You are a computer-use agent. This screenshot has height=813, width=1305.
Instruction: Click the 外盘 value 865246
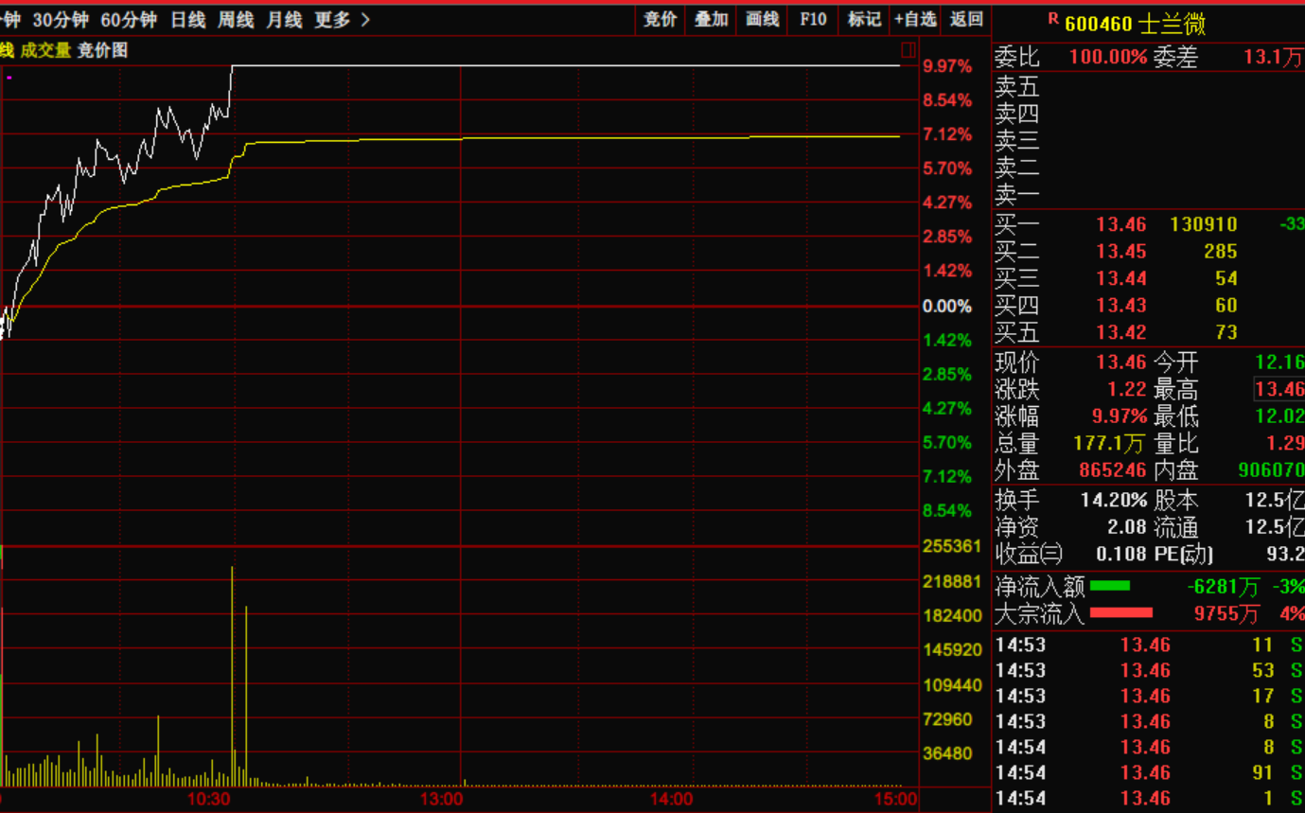1113,469
